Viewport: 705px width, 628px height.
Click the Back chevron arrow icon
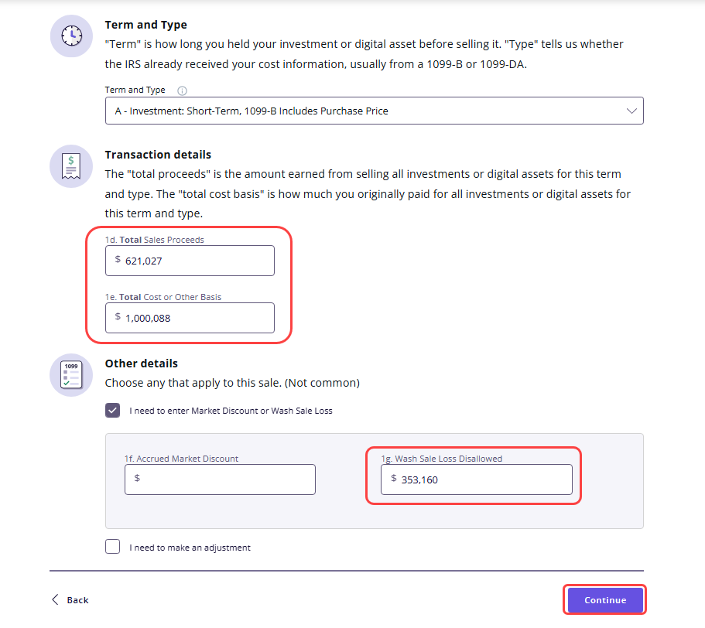pyautogui.click(x=55, y=599)
